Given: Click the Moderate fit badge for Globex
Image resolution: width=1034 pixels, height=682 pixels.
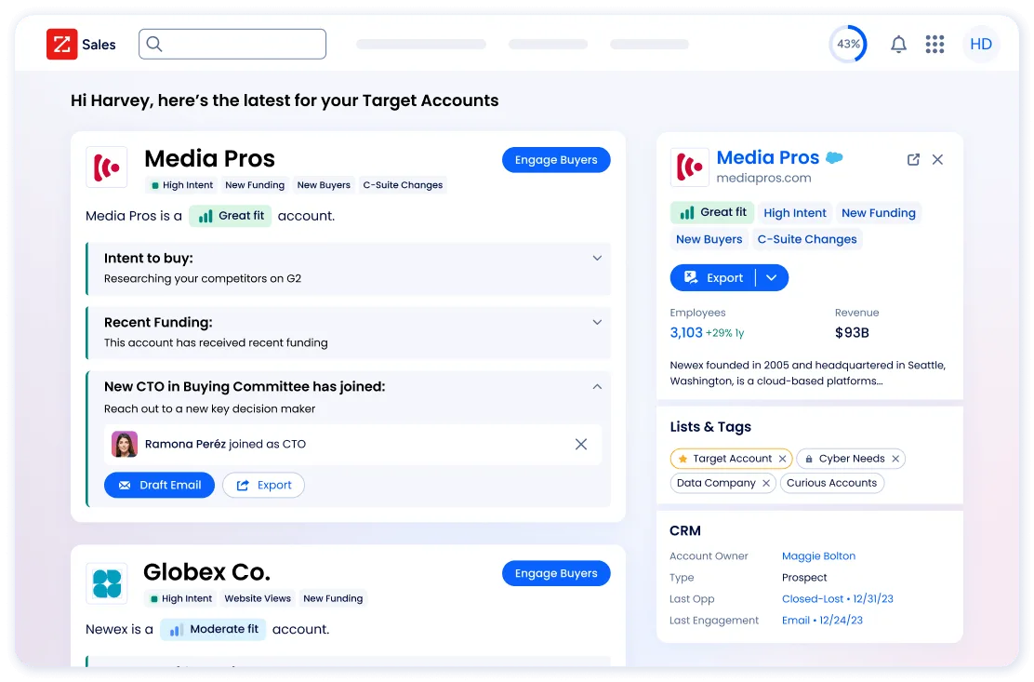Looking at the screenshot, I should 213,629.
